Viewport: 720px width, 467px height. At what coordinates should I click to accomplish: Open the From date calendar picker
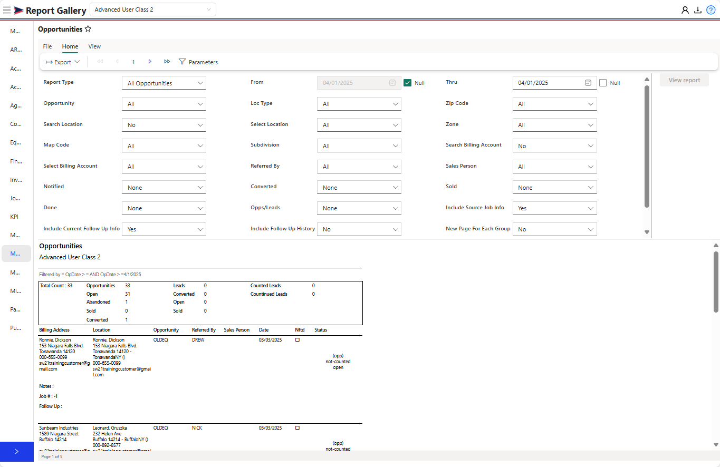[x=392, y=83]
